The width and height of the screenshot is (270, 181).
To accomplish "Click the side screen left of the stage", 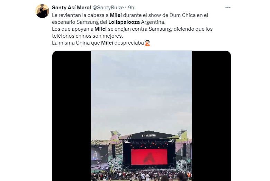I will [x=96, y=155].
